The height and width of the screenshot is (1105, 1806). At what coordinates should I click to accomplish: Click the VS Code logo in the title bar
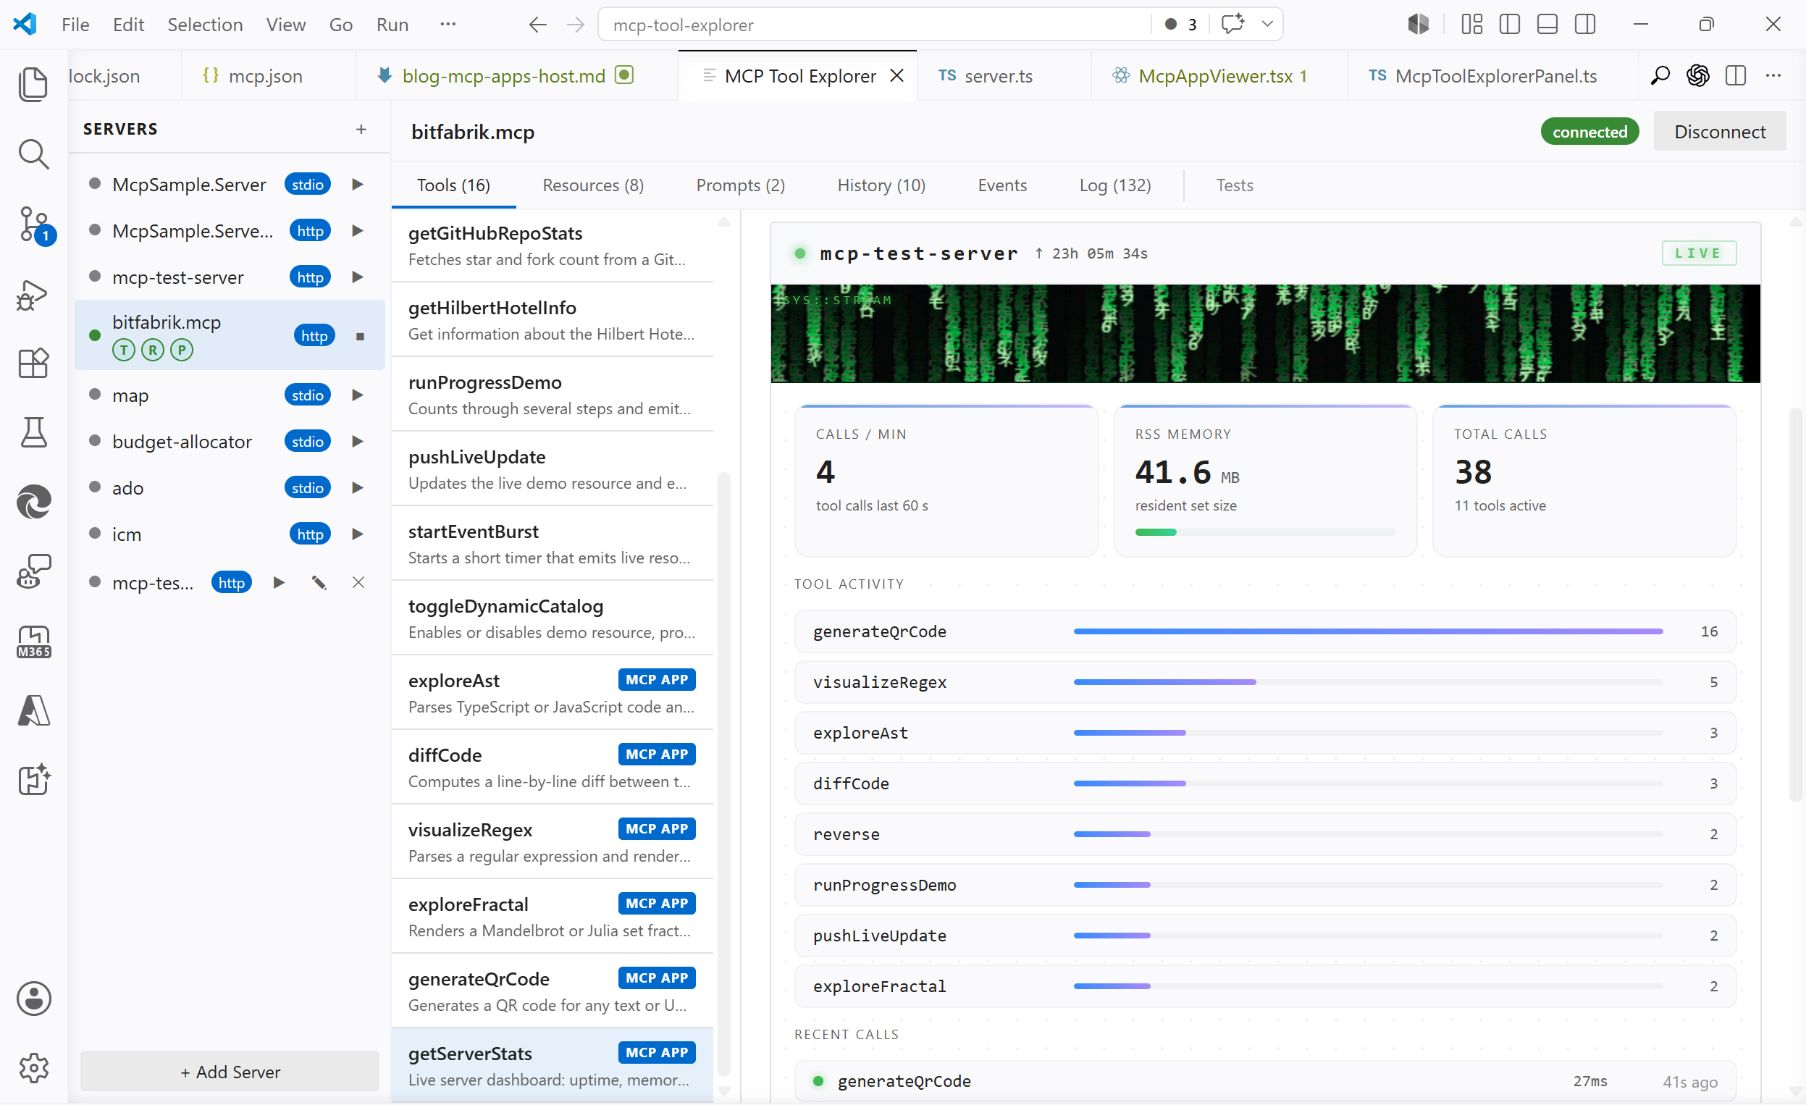[x=25, y=24]
